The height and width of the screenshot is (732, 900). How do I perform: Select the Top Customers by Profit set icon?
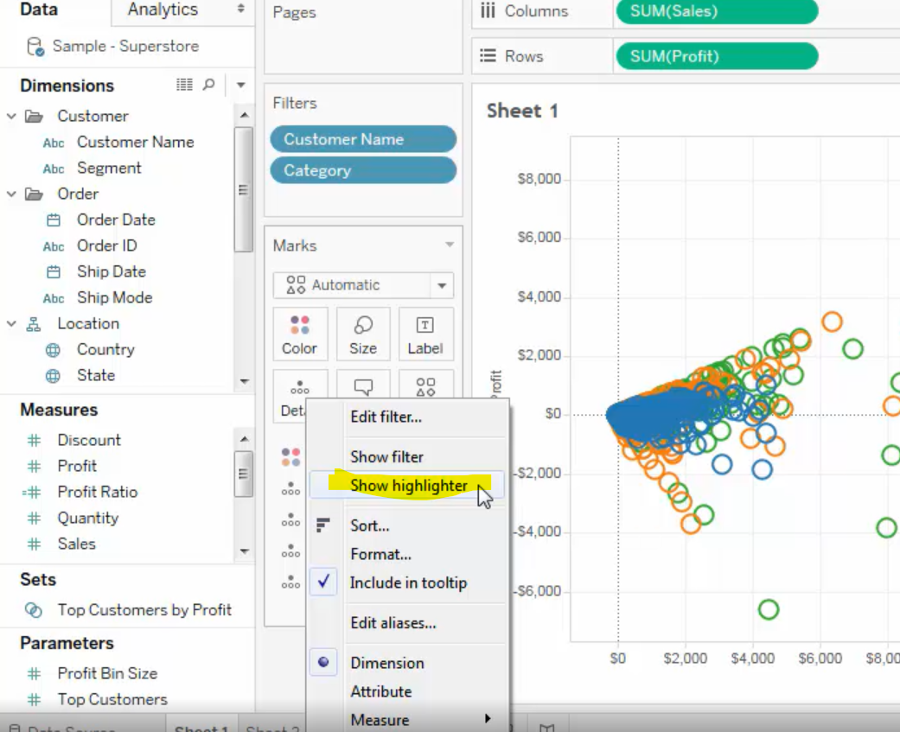click(34, 610)
